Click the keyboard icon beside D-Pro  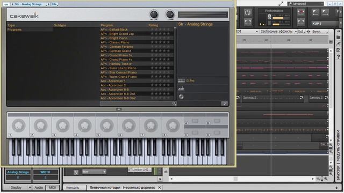coord(181,81)
